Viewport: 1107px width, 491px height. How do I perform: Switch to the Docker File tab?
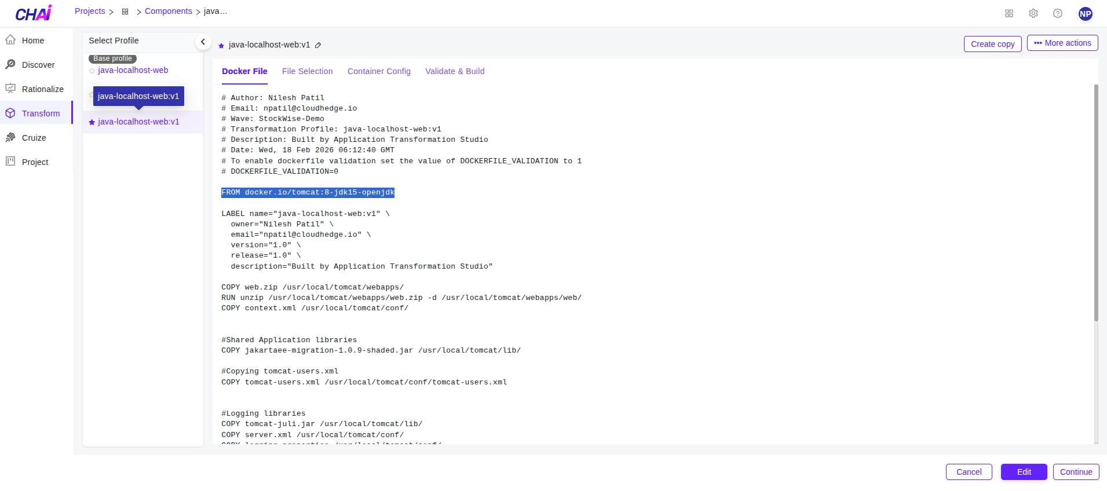(244, 71)
